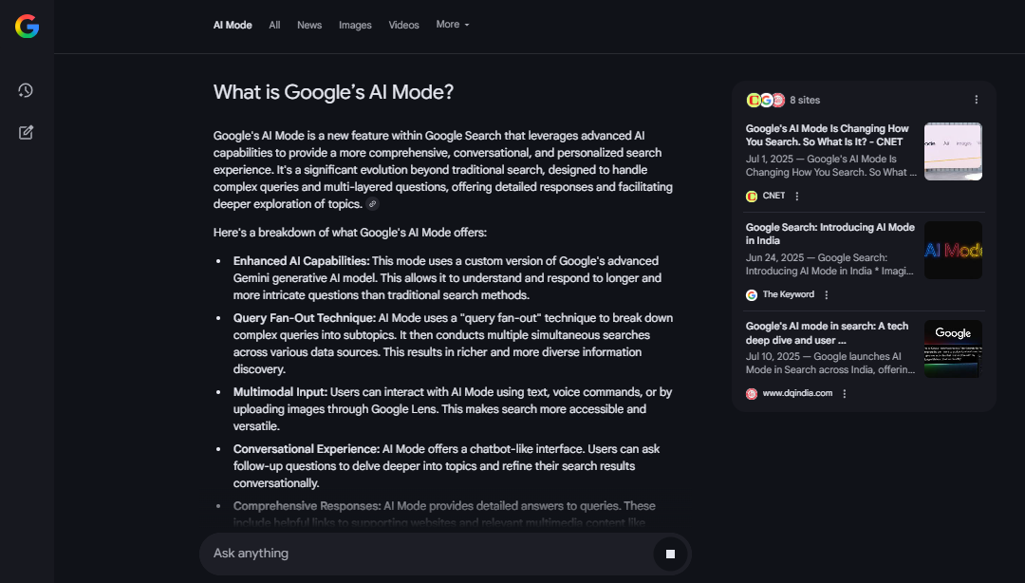Click the Query Fan-Out Technique bullet heading
The height and width of the screenshot is (583, 1025).
point(305,318)
